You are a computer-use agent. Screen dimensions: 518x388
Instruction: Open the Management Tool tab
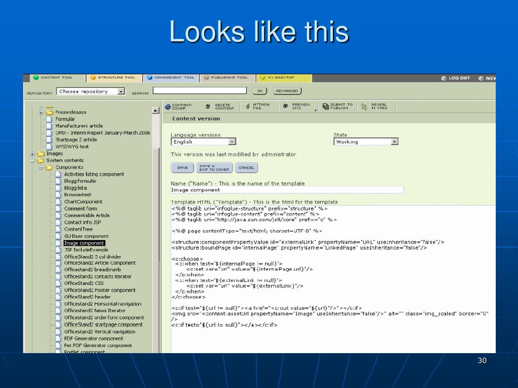click(x=171, y=78)
